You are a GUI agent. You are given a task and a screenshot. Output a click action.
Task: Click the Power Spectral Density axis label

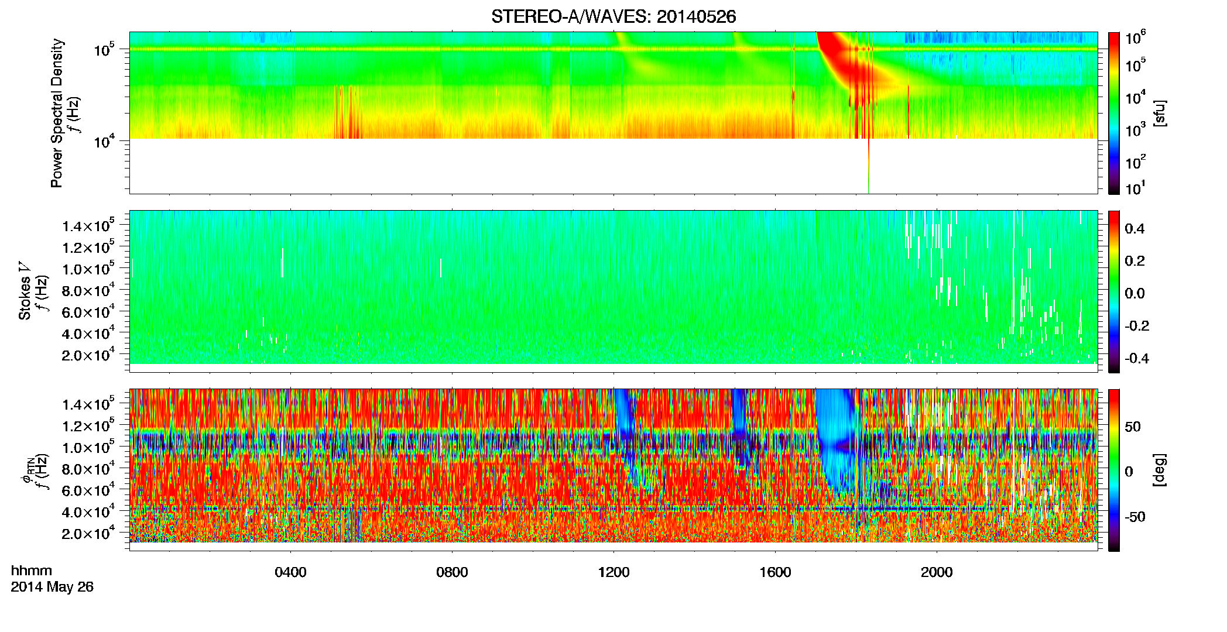click(57, 113)
